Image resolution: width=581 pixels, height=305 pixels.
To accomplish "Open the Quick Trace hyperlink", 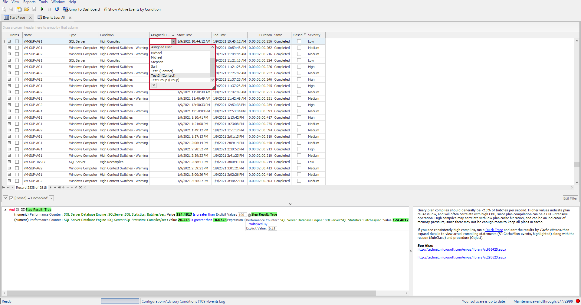I will pos(494,230).
